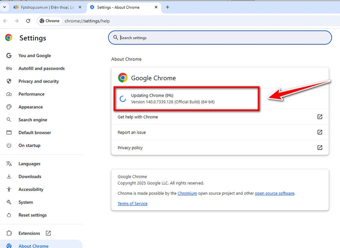Click the Updating Chrome progress spinner

click(x=123, y=98)
